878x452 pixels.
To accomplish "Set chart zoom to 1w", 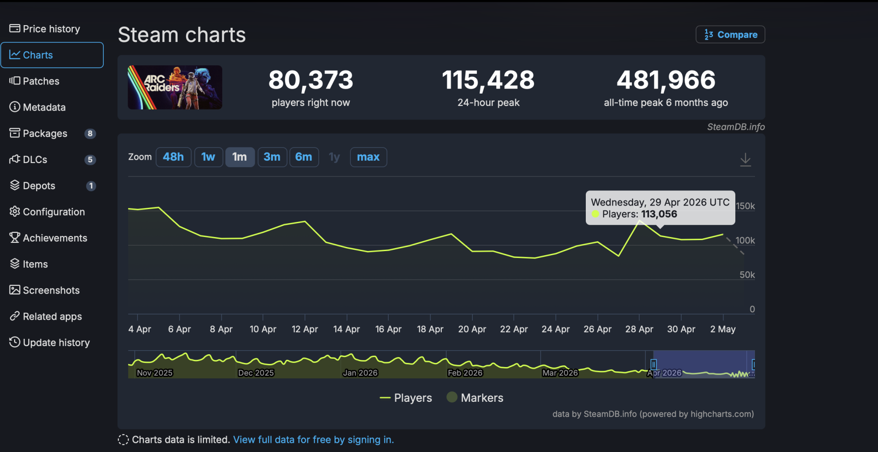I will (x=209, y=157).
